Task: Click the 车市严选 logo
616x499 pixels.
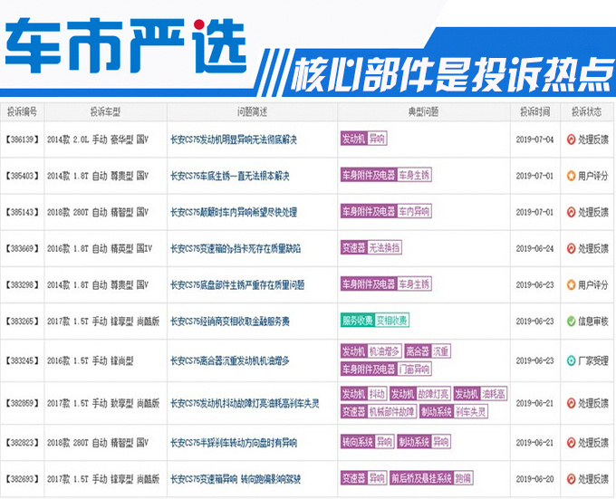Action: pos(126,45)
